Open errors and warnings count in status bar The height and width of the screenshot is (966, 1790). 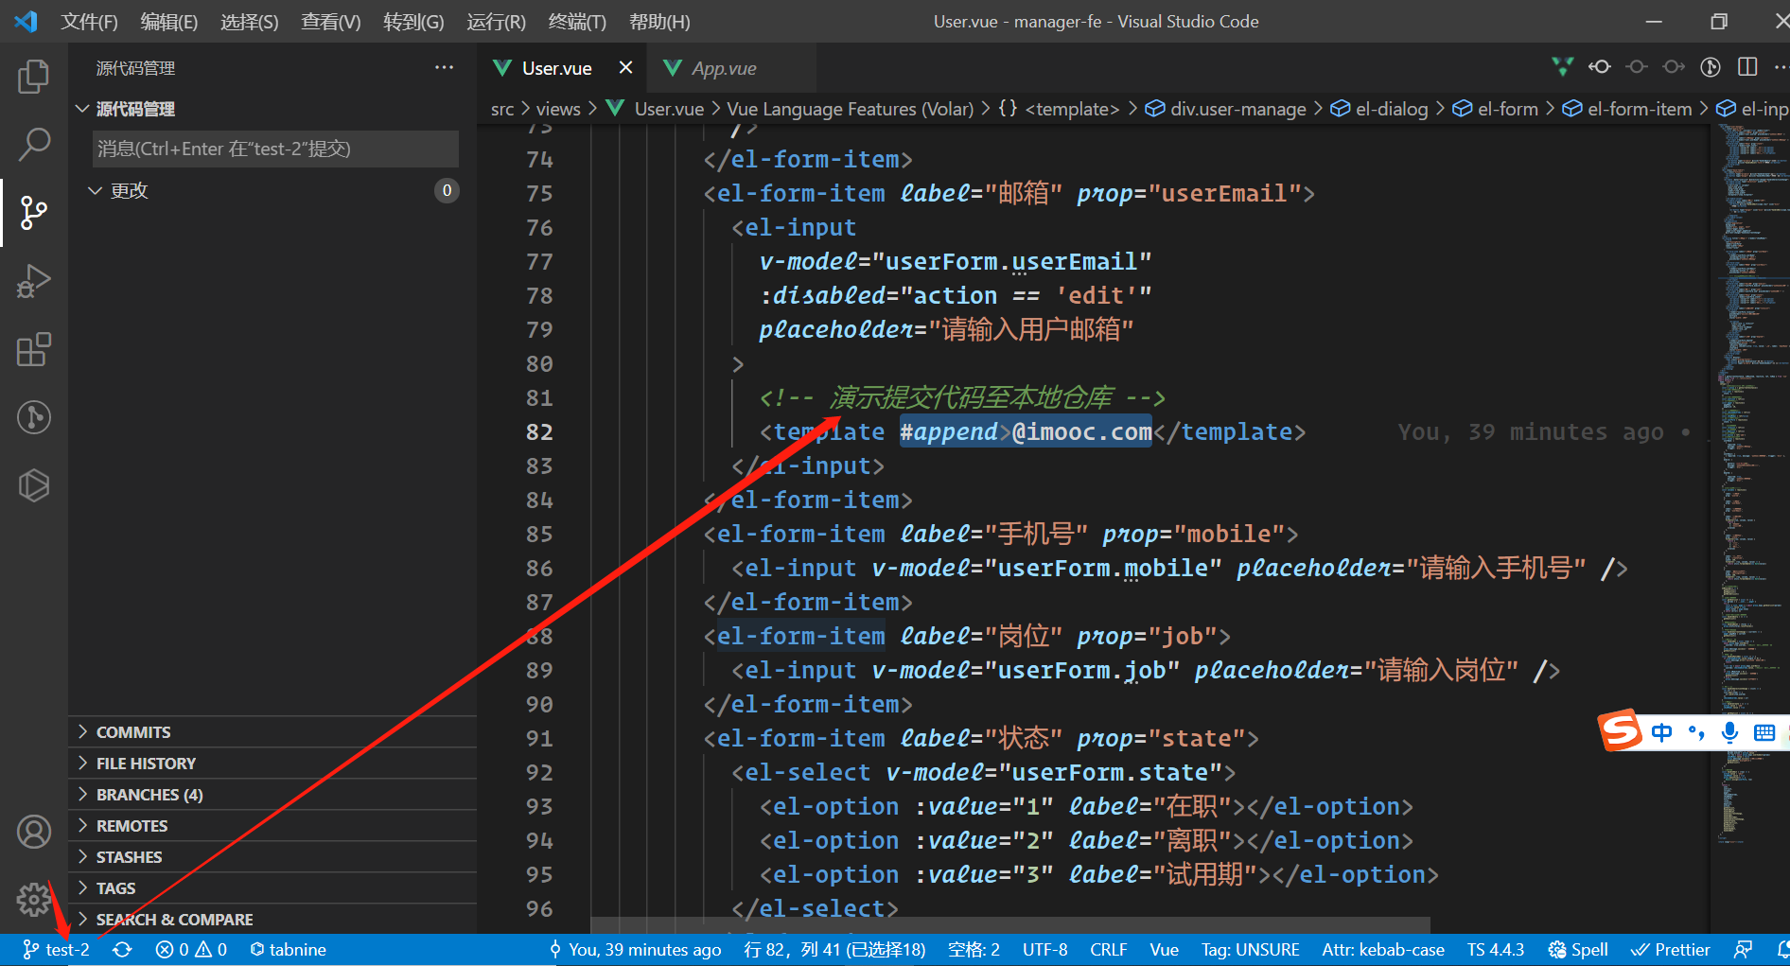(x=191, y=950)
